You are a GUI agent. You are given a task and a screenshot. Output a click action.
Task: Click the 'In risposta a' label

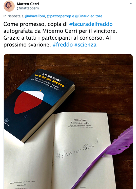point(13,16)
